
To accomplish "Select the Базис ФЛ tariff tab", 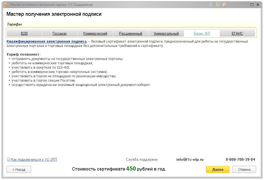I will (x=202, y=33).
